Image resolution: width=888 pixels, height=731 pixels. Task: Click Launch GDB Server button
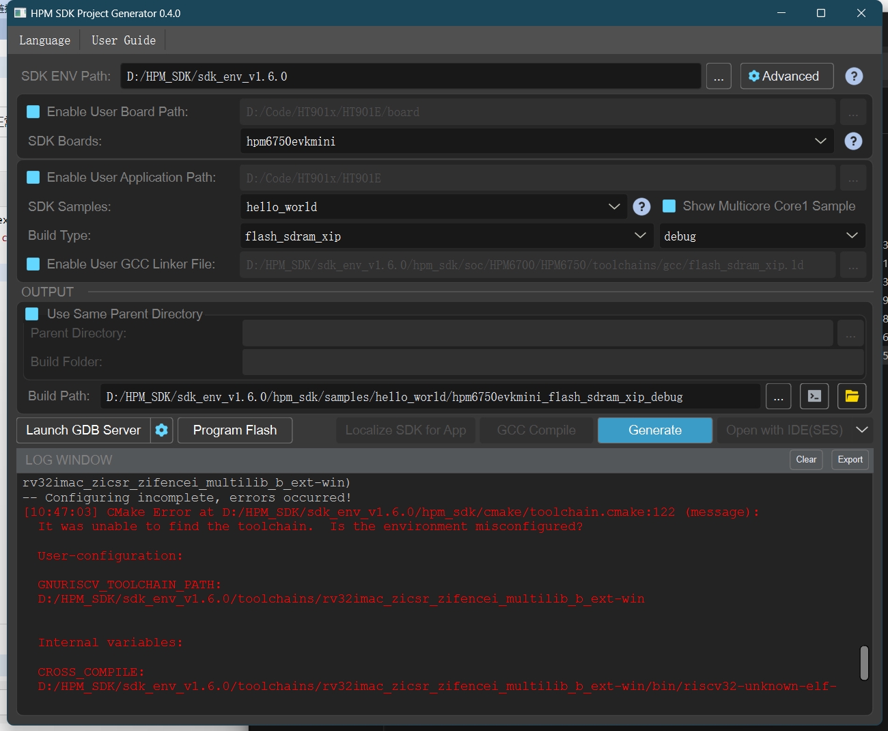[83, 430]
